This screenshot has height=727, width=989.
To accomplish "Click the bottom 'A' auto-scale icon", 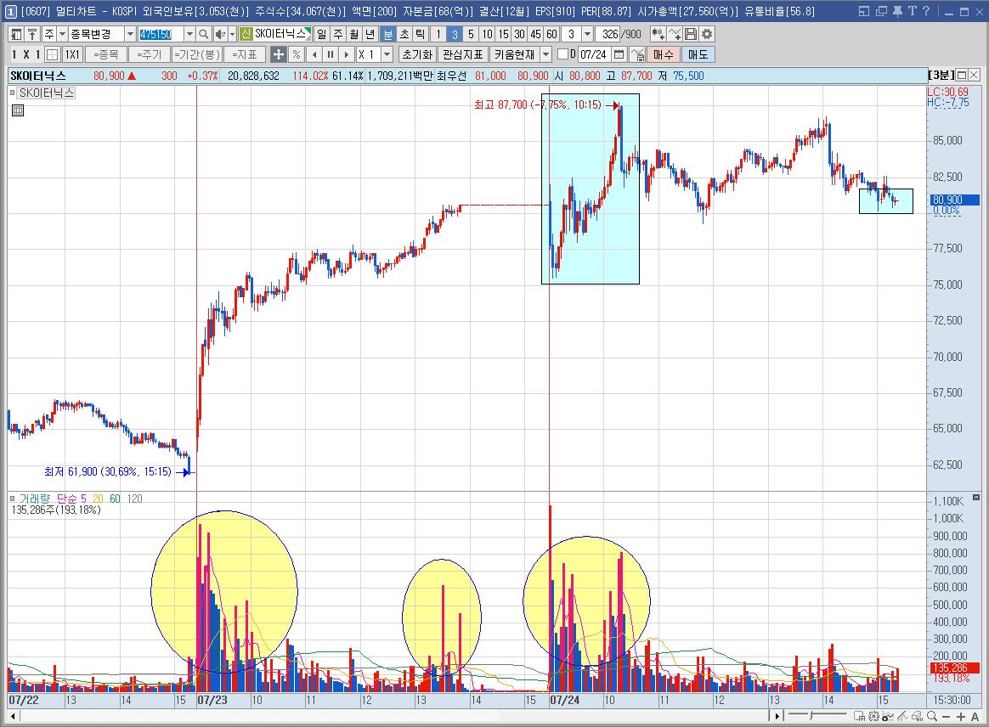I will click(x=975, y=716).
